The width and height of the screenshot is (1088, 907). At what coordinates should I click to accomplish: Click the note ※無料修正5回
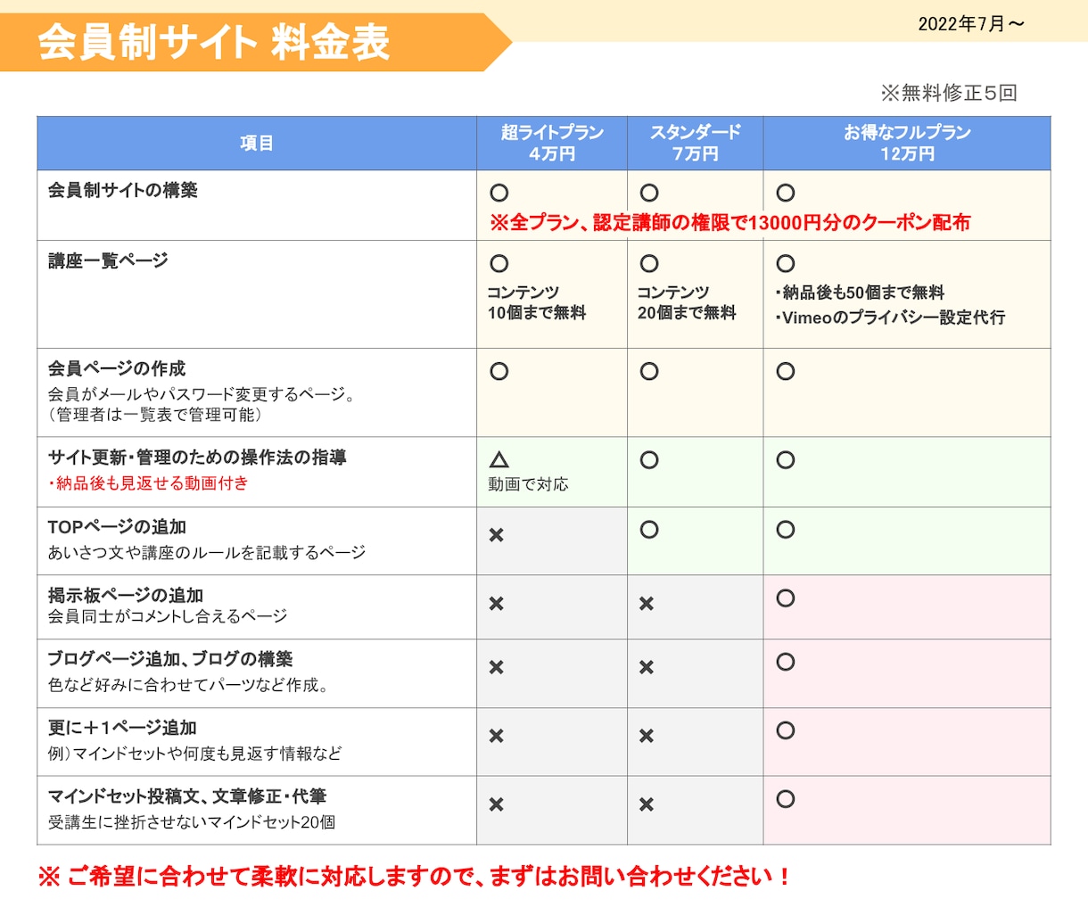pos(949,93)
